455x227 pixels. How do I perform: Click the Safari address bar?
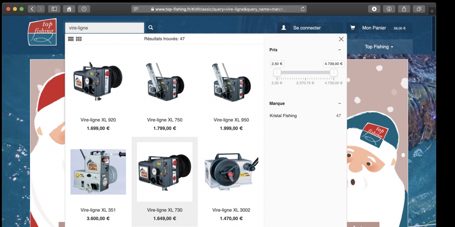point(219,9)
